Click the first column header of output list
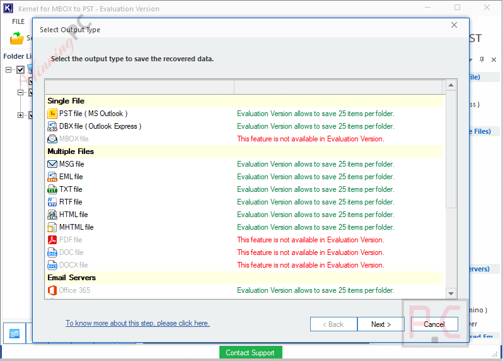The width and height of the screenshot is (503, 361). 139,87
